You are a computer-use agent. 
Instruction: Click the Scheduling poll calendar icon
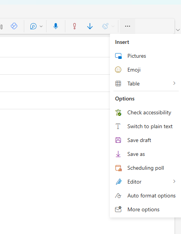coord(118,168)
